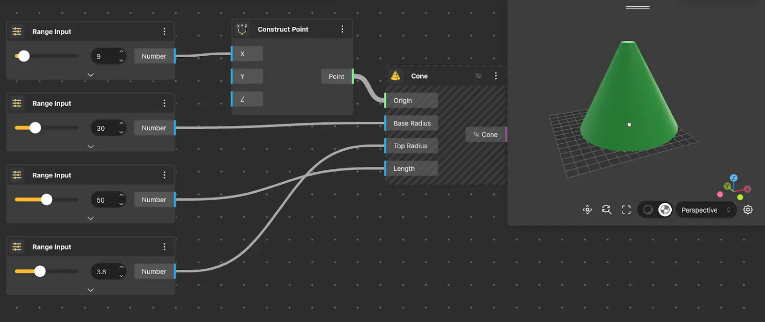Click the pan/zoom navigation icon in viewport
This screenshot has width=765, height=322.
[587, 210]
